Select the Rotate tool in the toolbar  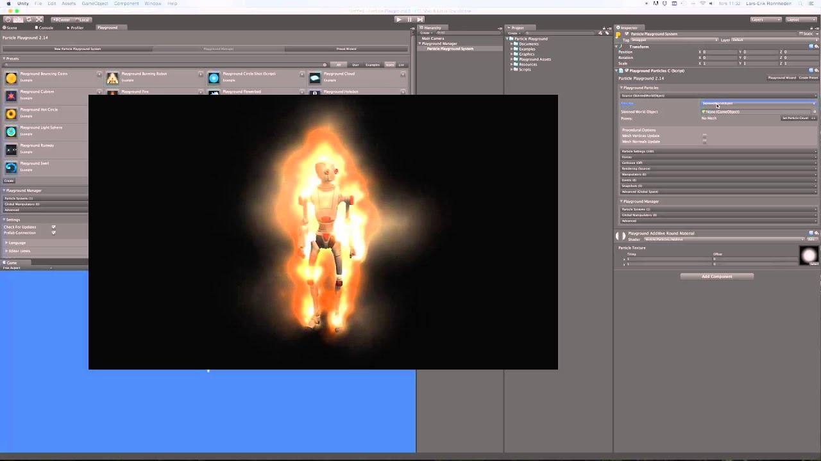coord(29,19)
